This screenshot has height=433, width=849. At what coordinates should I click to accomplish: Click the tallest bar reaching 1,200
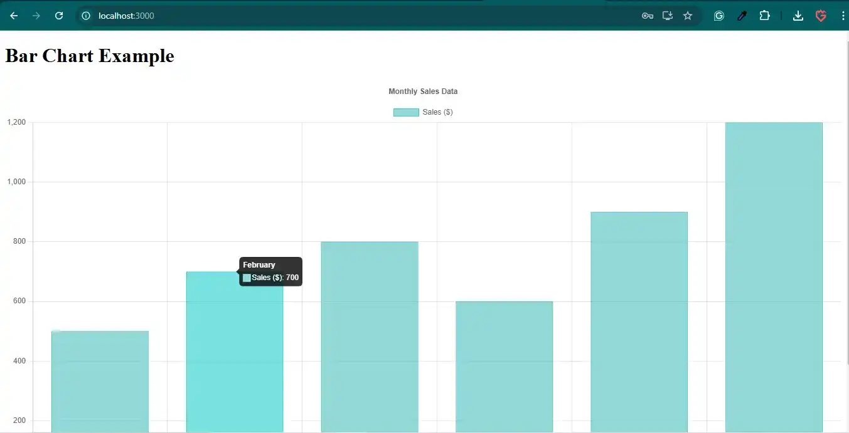[x=774, y=276]
